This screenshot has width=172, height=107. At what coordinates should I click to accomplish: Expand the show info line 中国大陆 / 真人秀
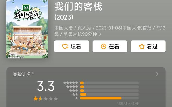pyautogui.click(x=110, y=31)
